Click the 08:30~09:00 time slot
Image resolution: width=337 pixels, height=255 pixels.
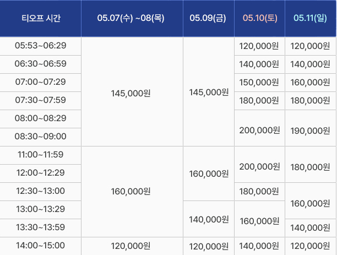[x=41, y=136]
